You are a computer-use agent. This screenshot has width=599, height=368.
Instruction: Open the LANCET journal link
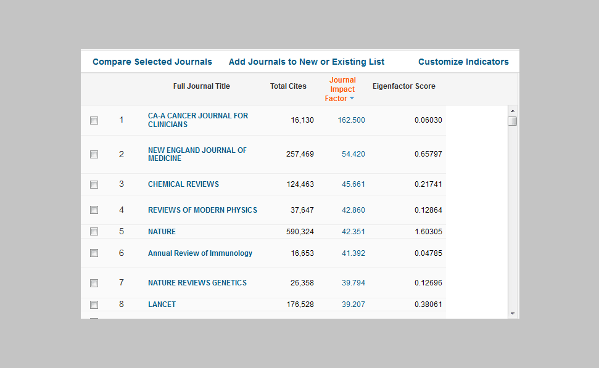tap(162, 305)
